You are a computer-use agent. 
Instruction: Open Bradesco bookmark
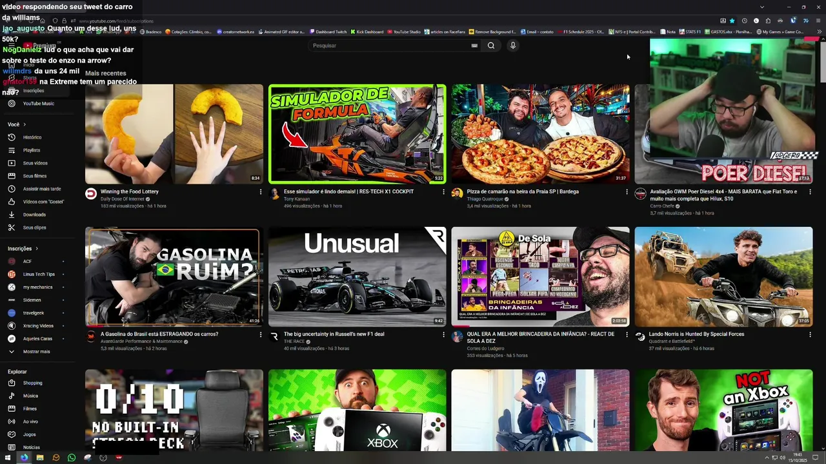pyautogui.click(x=150, y=32)
